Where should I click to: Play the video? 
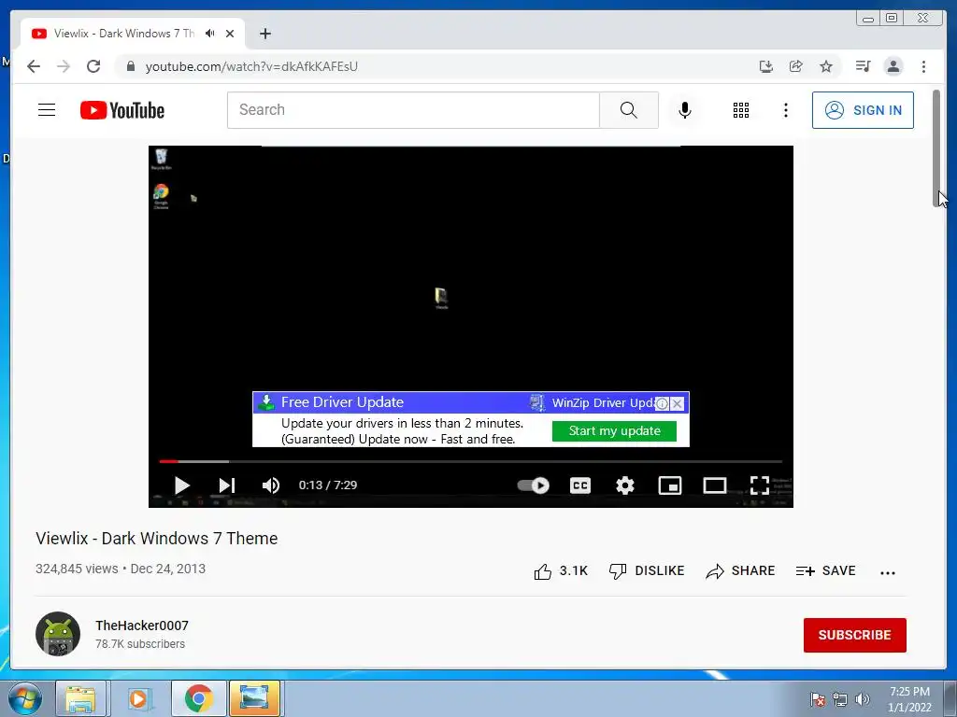click(x=182, y=485)
